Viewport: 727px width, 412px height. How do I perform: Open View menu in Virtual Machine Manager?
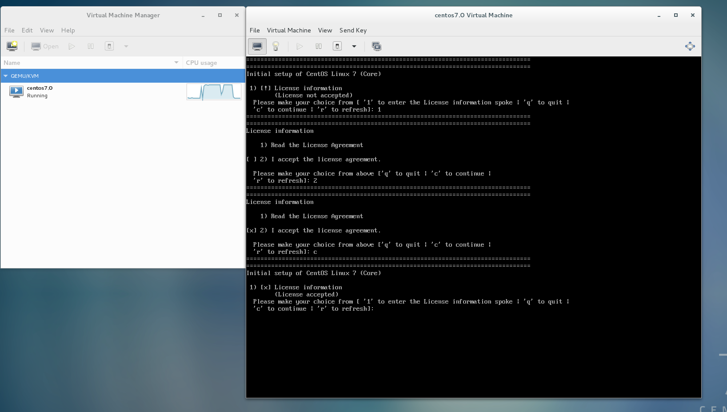47,30
